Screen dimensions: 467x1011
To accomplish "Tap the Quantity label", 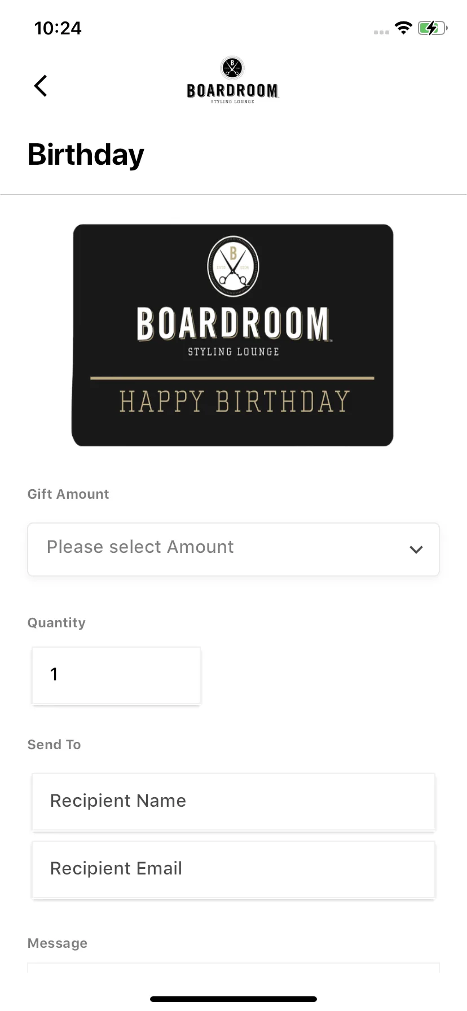I will click(x=56, y=623).
